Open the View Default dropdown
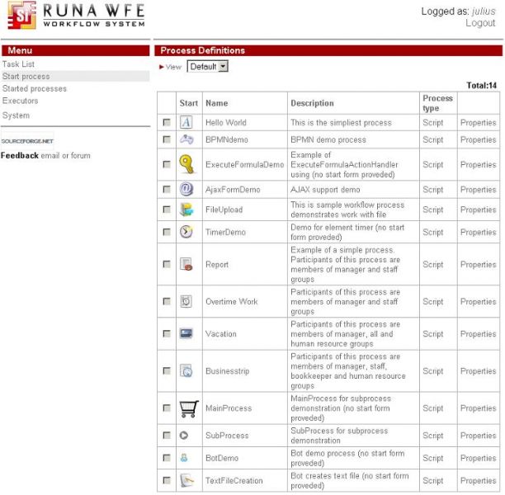This screenshot has width=505, height=495. [x=208, y=67]
